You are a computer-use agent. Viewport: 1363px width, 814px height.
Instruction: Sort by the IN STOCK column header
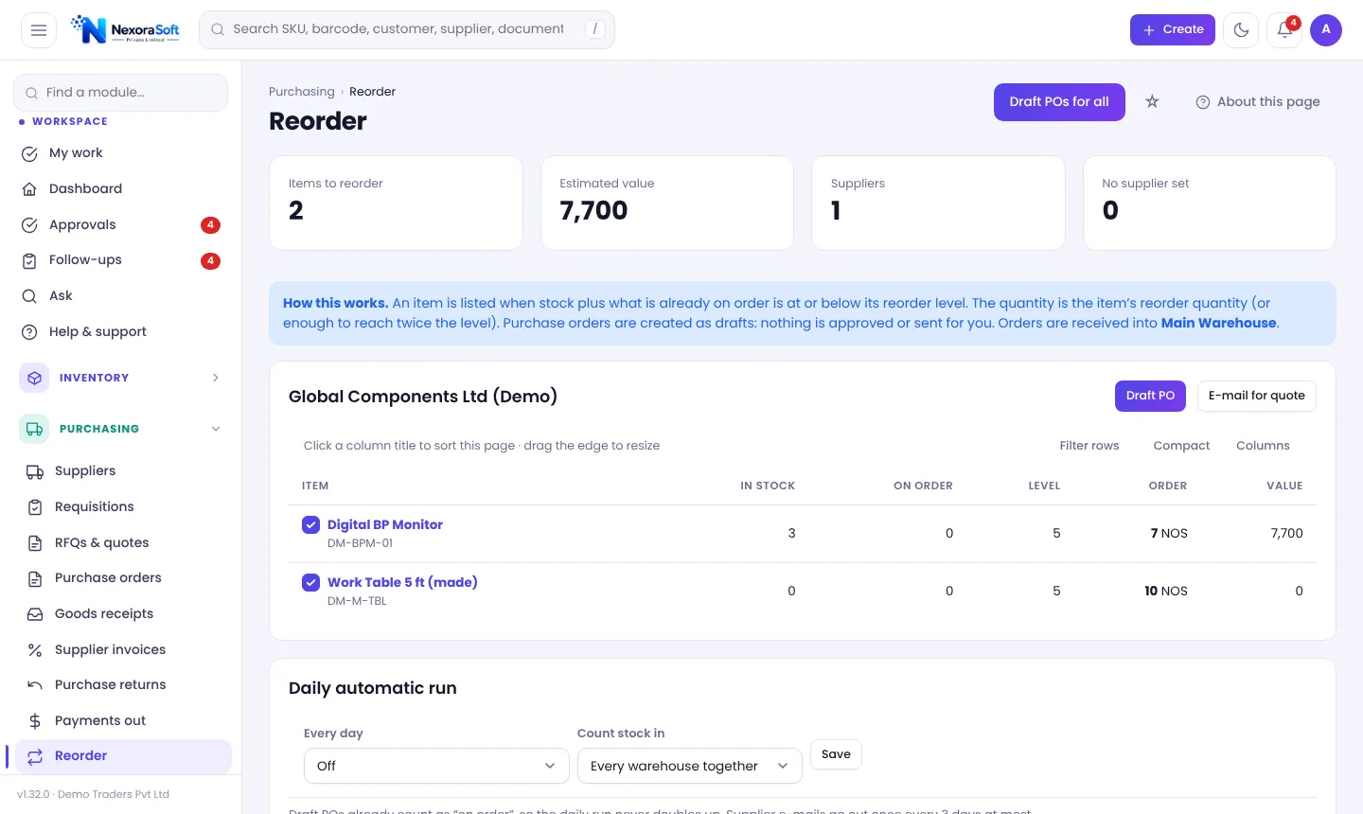pos(768,486)
